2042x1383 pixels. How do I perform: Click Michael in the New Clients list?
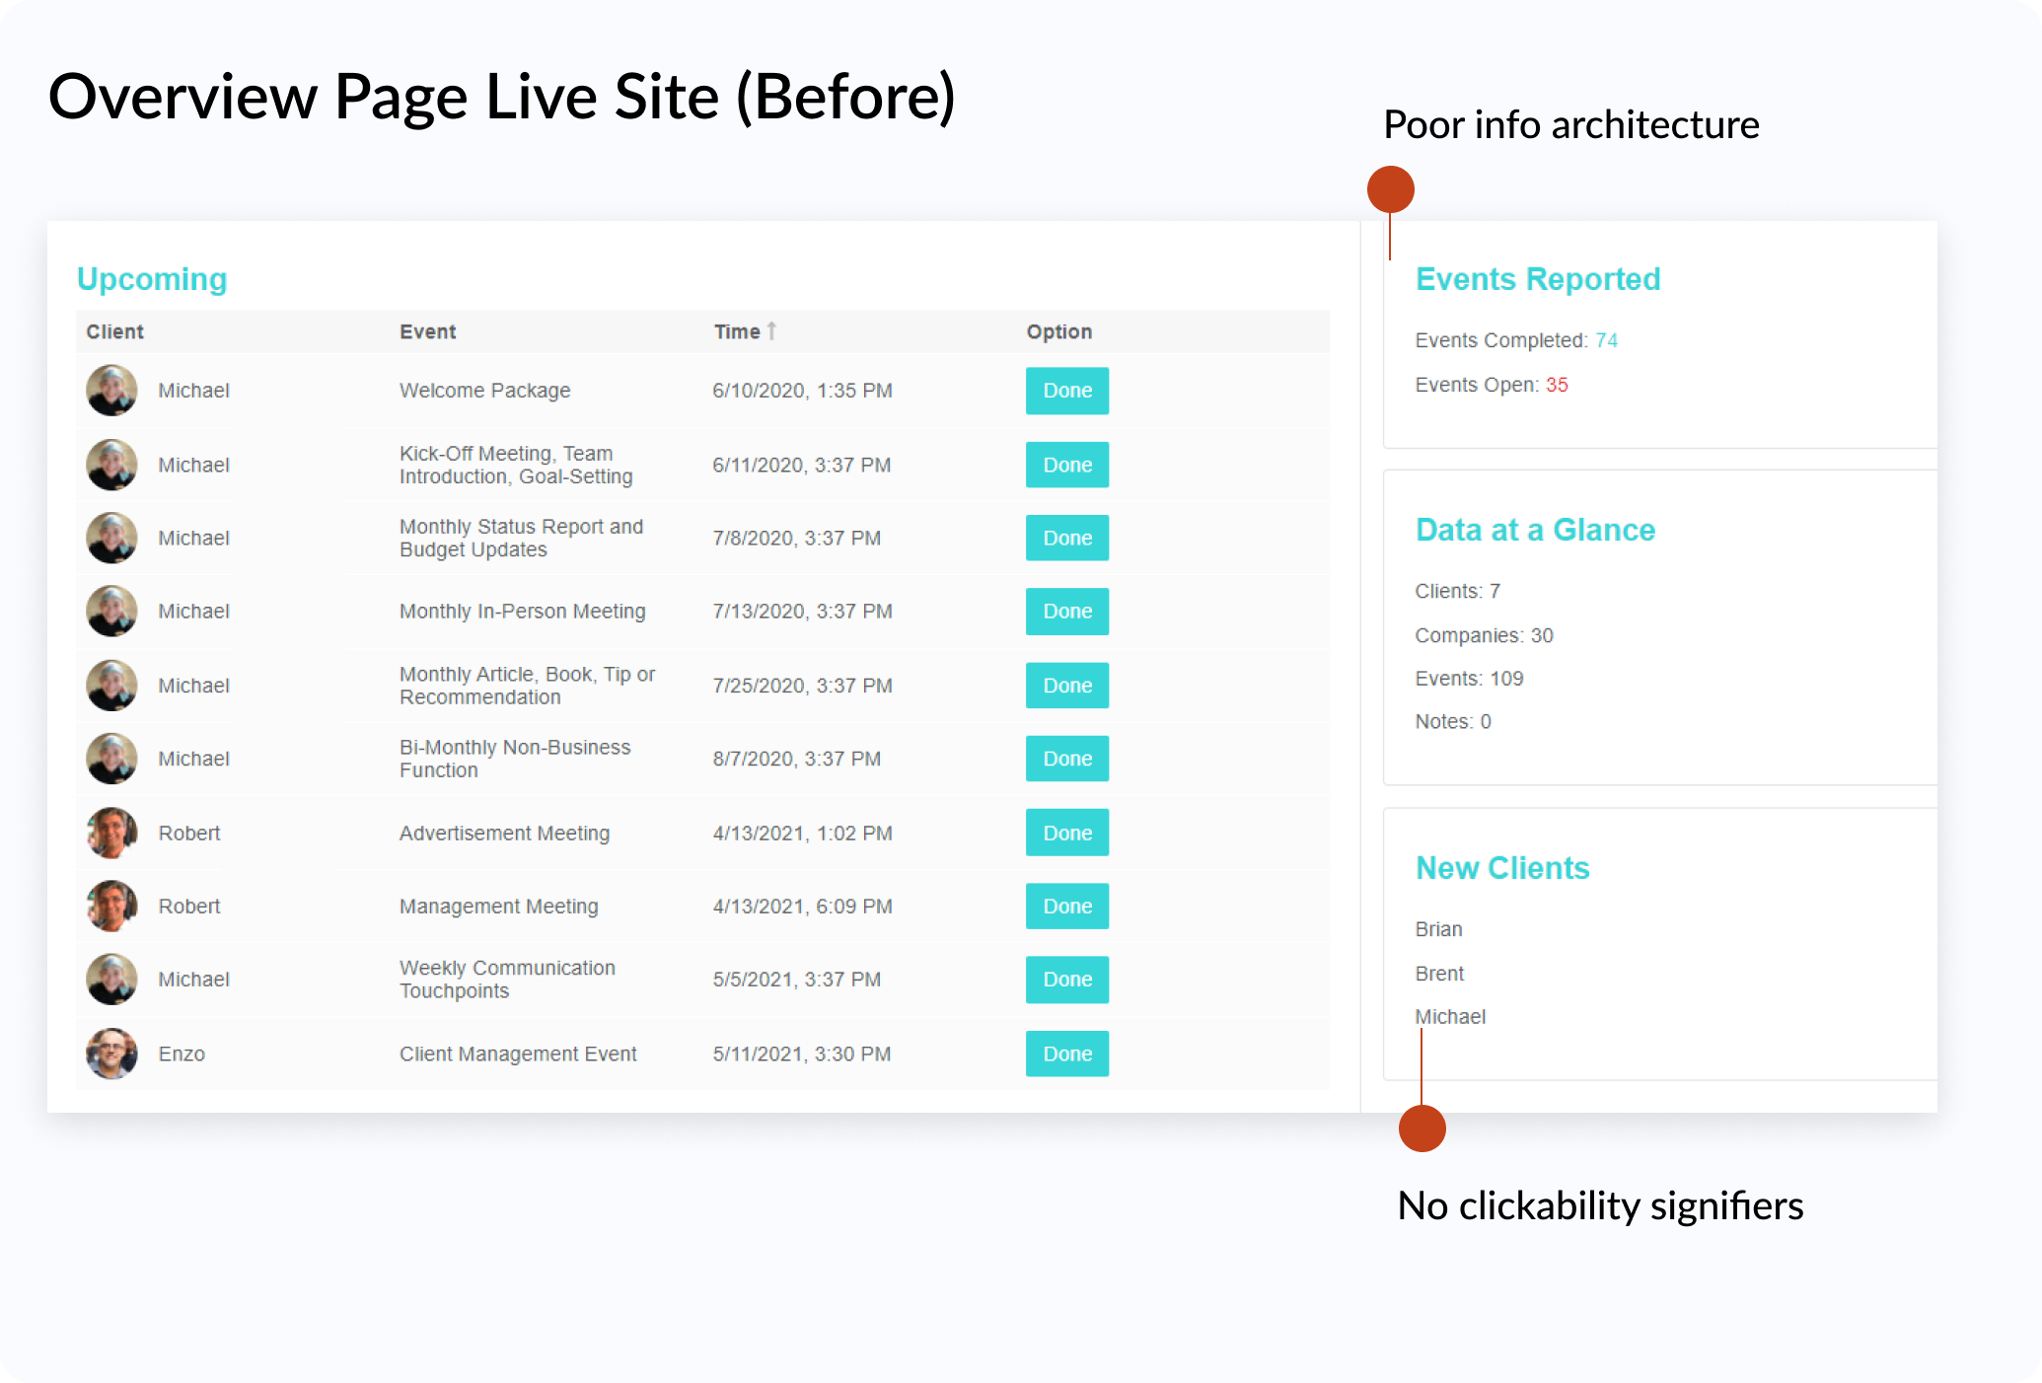tap(1449, 1017)
